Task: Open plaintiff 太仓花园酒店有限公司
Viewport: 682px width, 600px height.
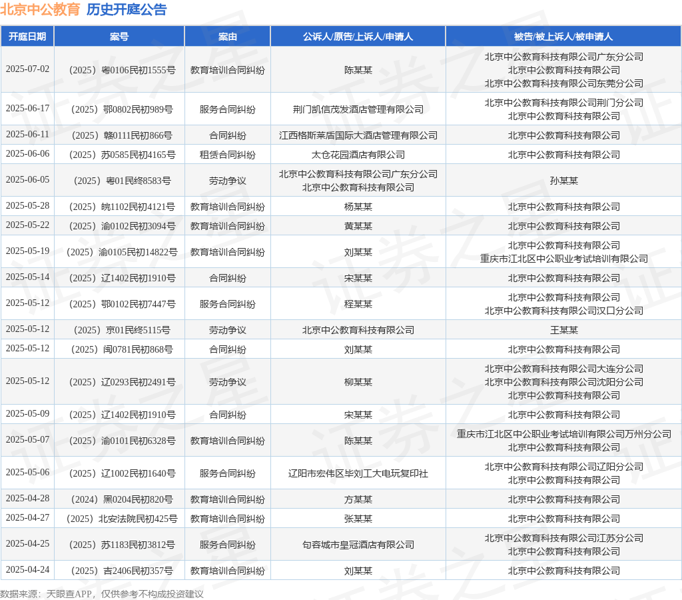Action: pyautogui.click(x=358, y=155)
